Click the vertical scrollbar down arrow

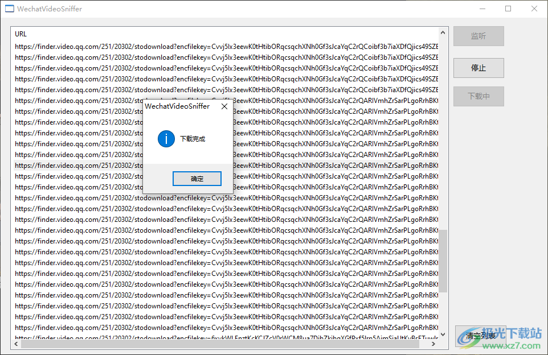click(443, 335)
